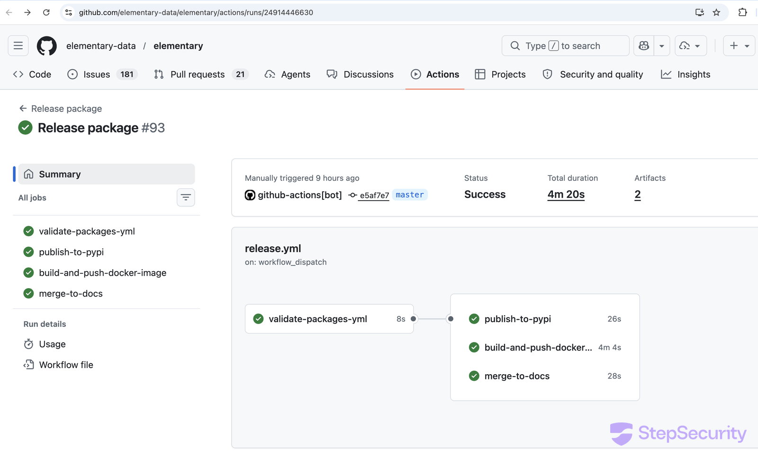Click the green success icon by Release package #93

click(x=25, y=128)
